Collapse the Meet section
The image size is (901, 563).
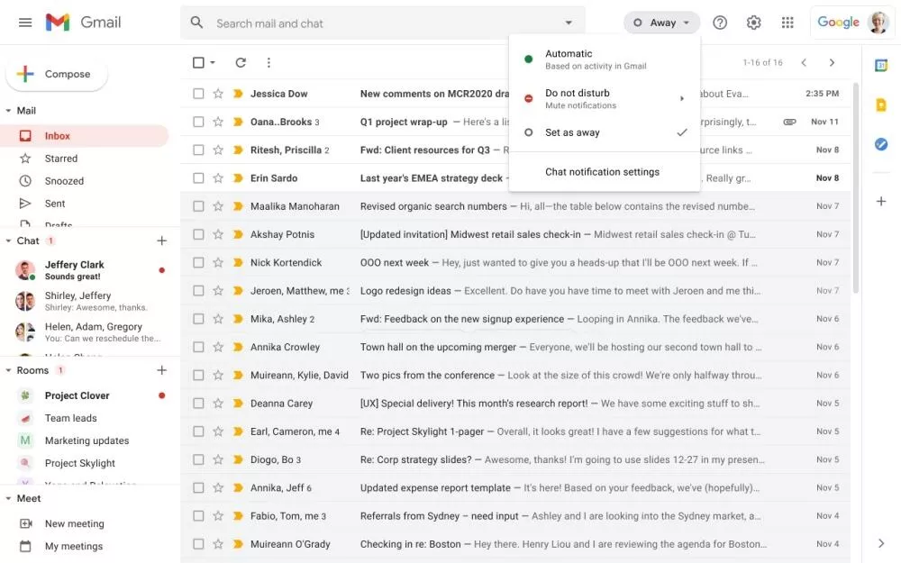pos(8,499)
